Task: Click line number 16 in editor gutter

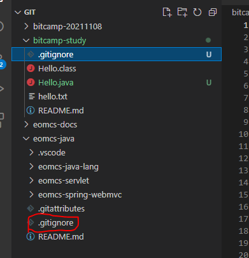Action: click(x=243, y=207)
